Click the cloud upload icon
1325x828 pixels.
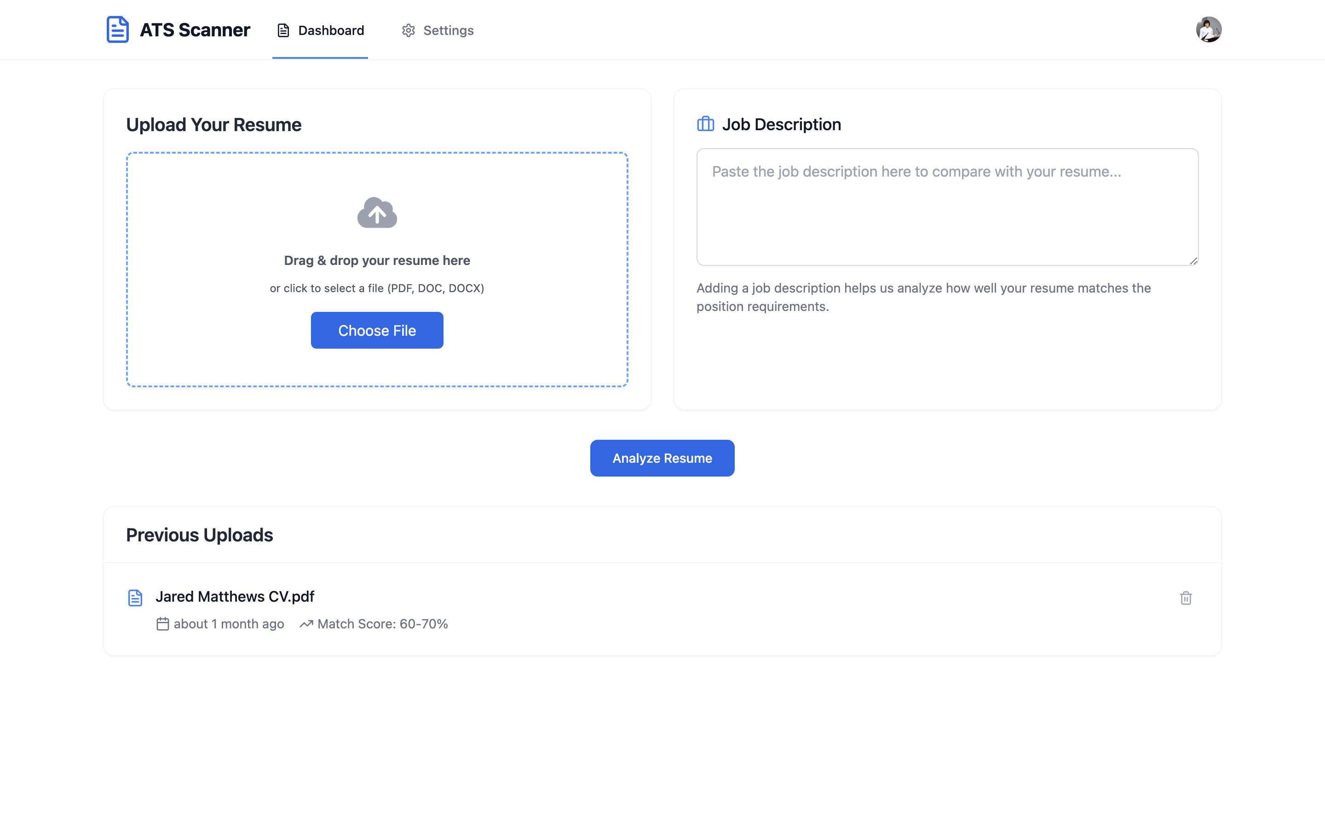coord(377,213)
